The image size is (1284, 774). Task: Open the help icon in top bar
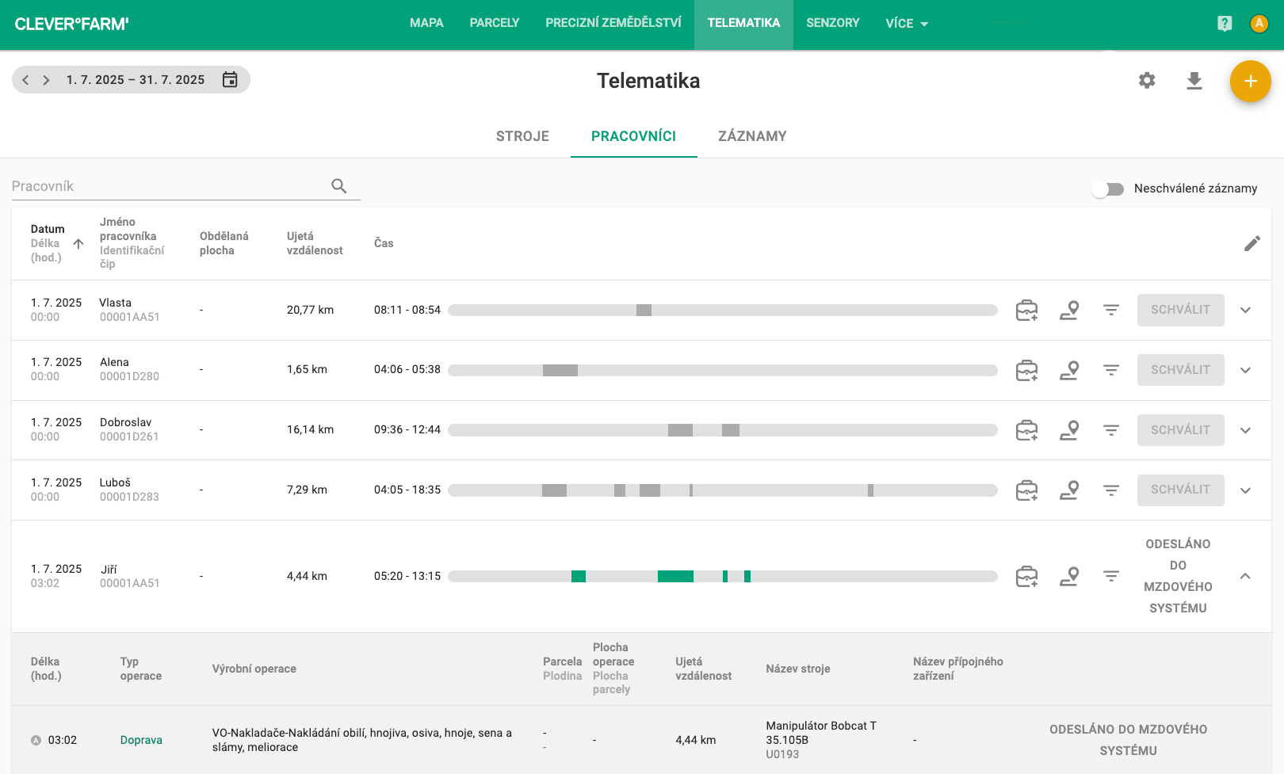(1225, 24)
